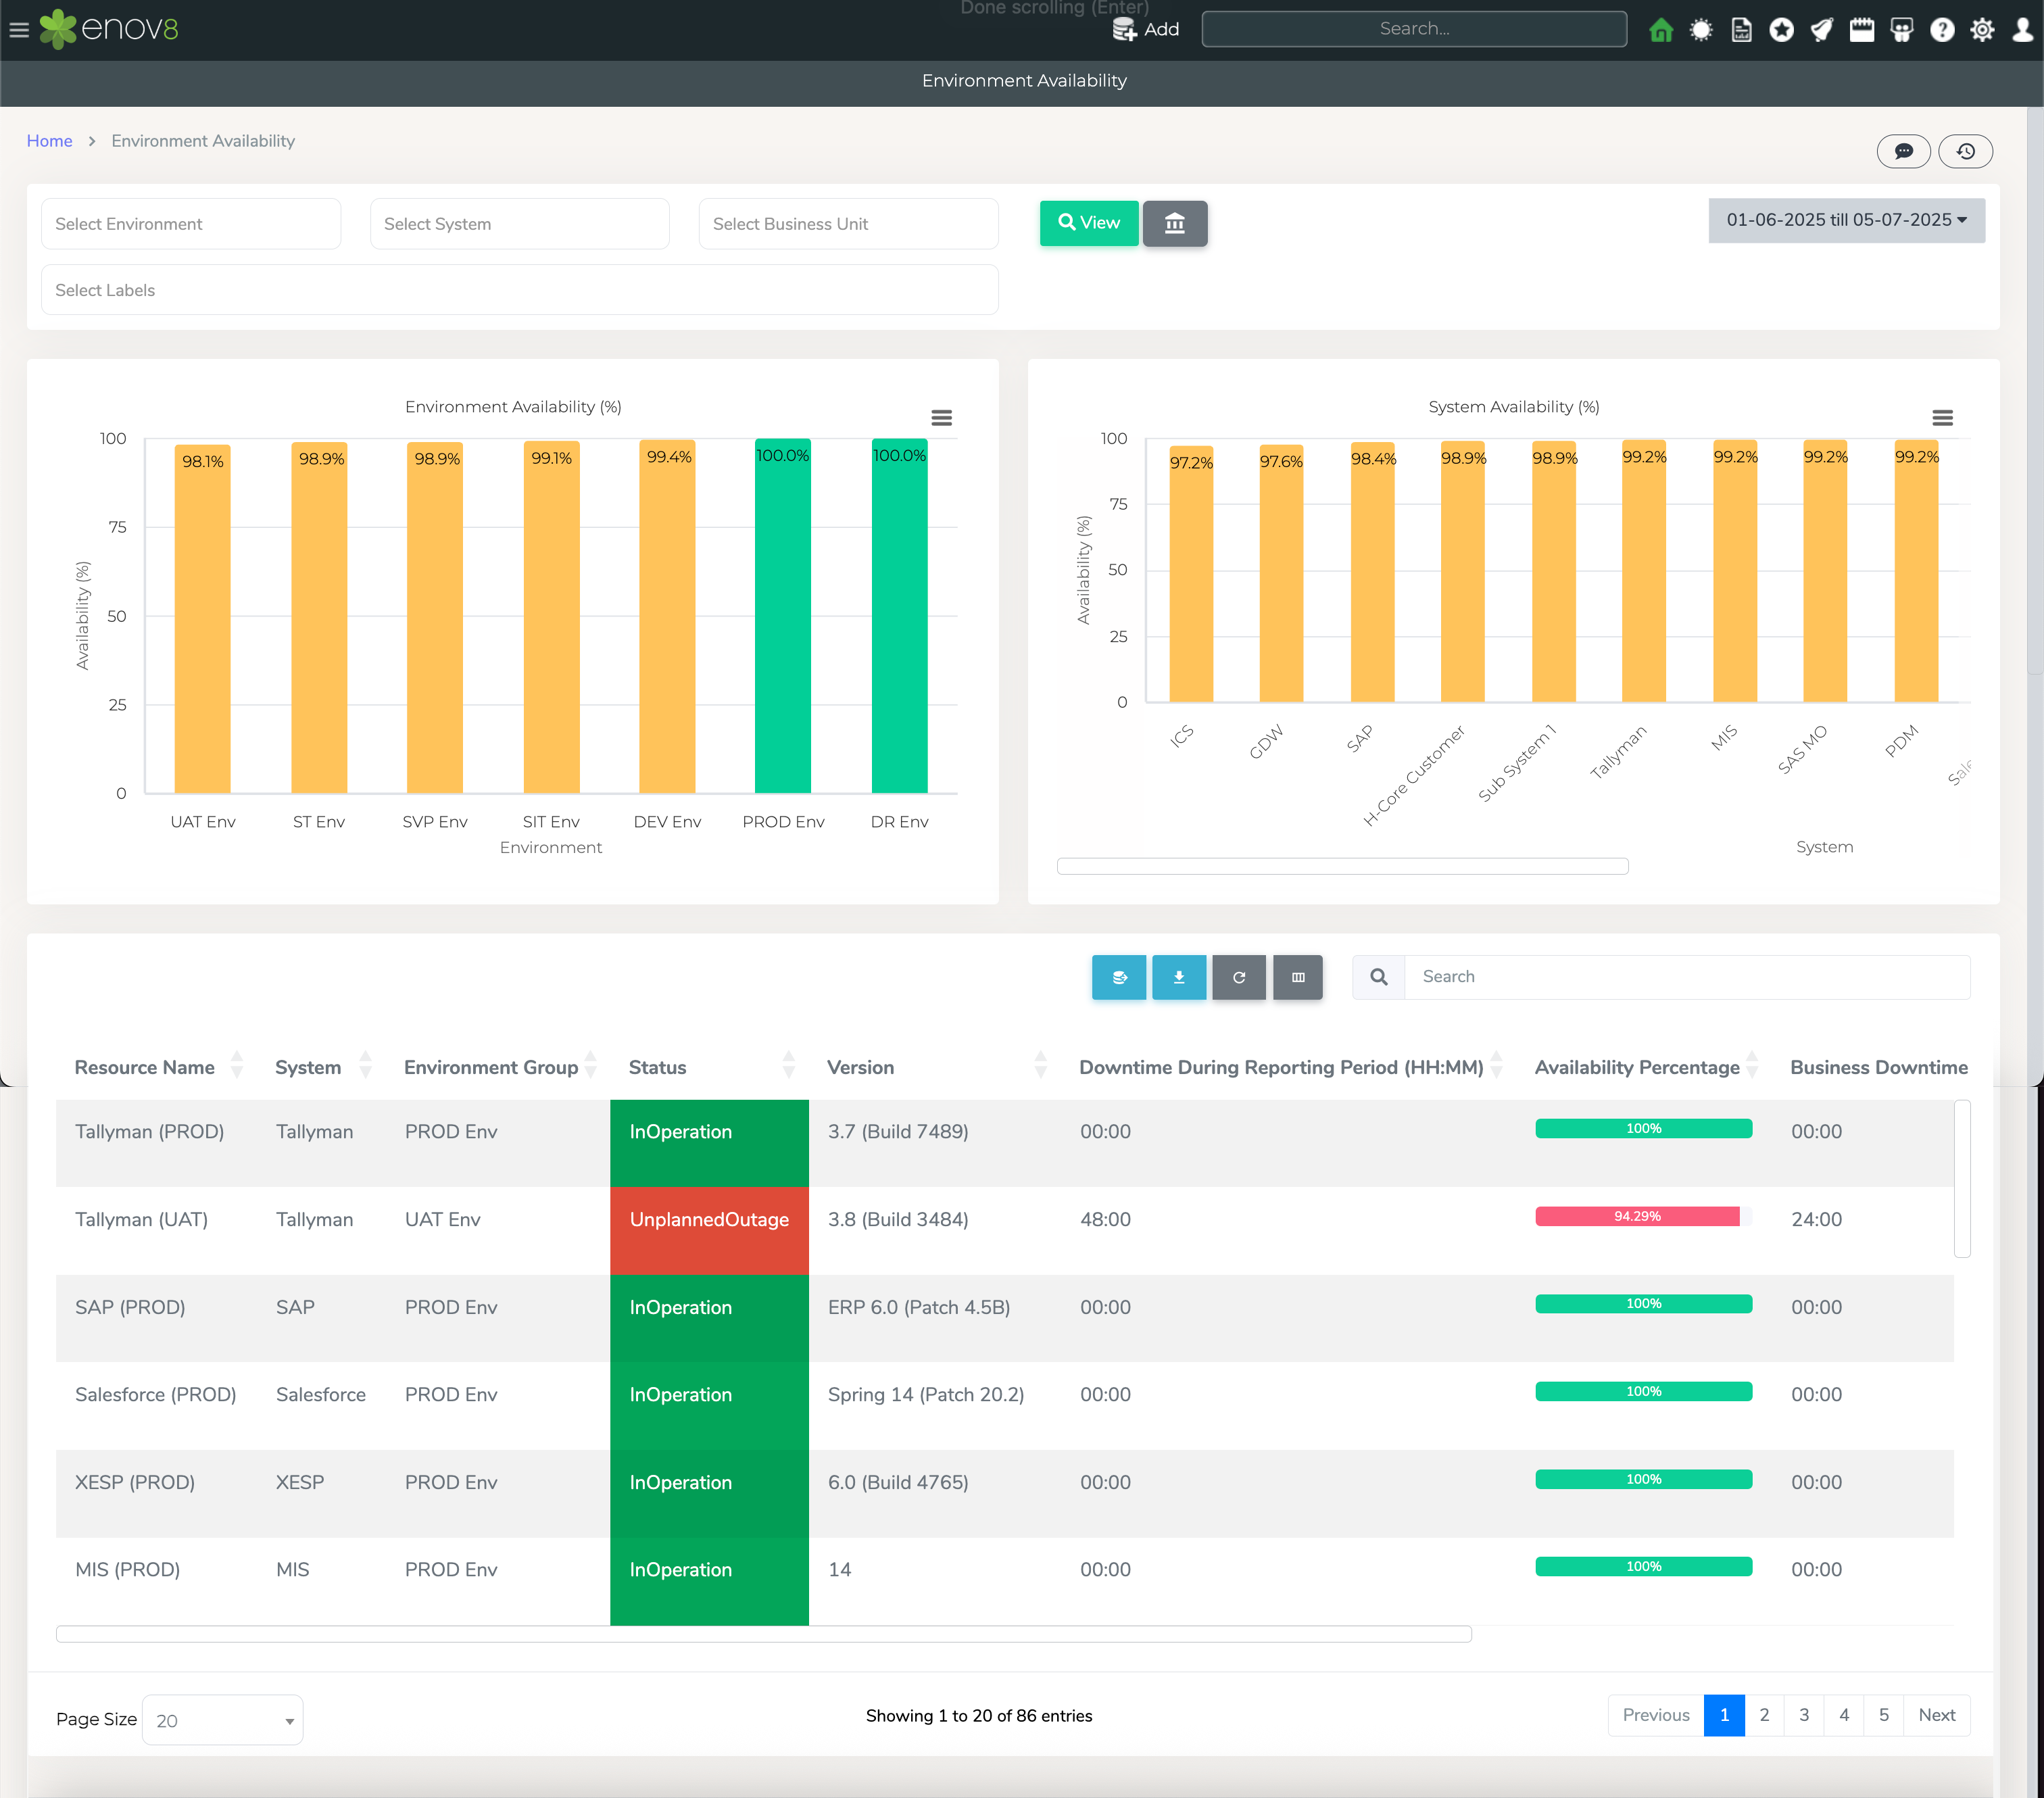The height and width of the screenshot is (1798, 2044).
Task: Click the Next pagination button
Action: [x=1937, y=1715]
